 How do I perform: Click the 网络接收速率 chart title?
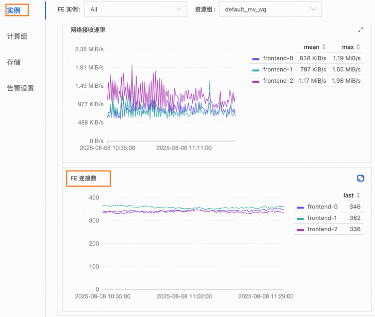[x=88, y=30]
